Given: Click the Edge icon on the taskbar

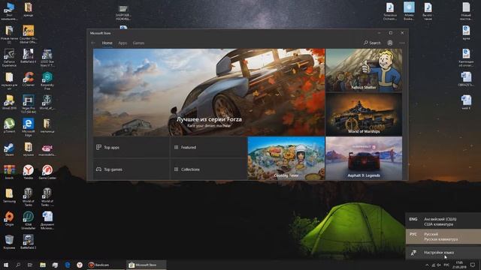Looking at the screenshot, I should coord(68,265).
